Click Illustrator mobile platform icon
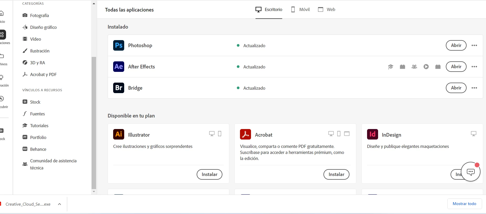 (220, 134)
